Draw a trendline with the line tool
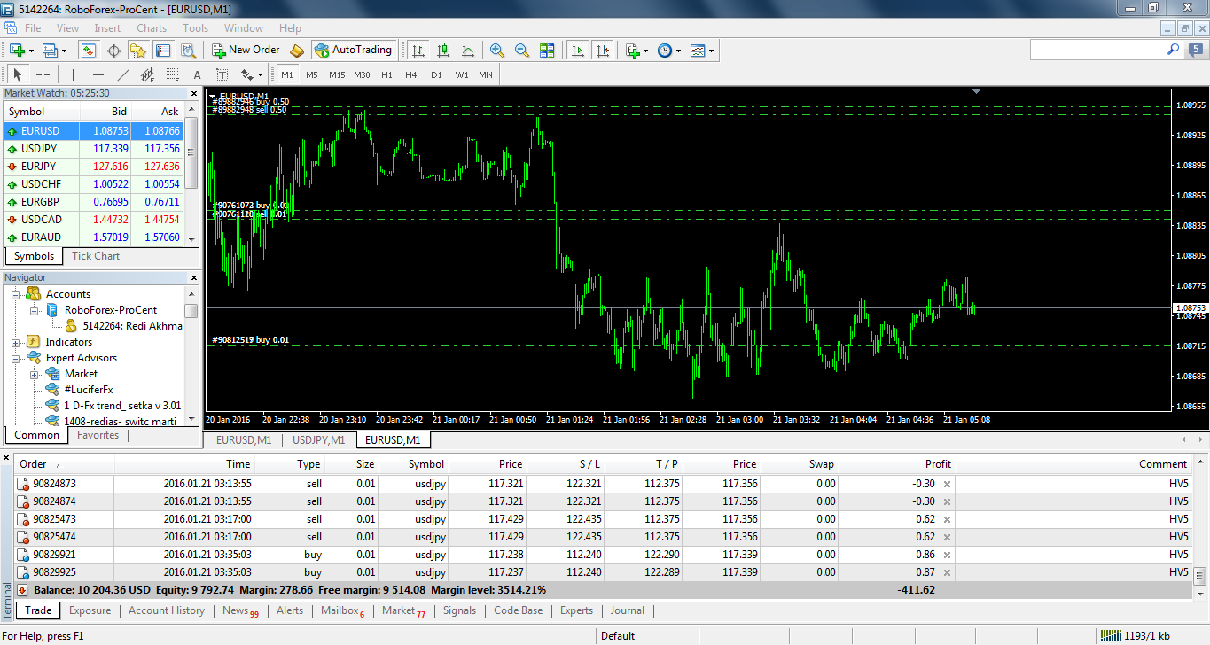The image size is (1210, 645). [123, 75]
